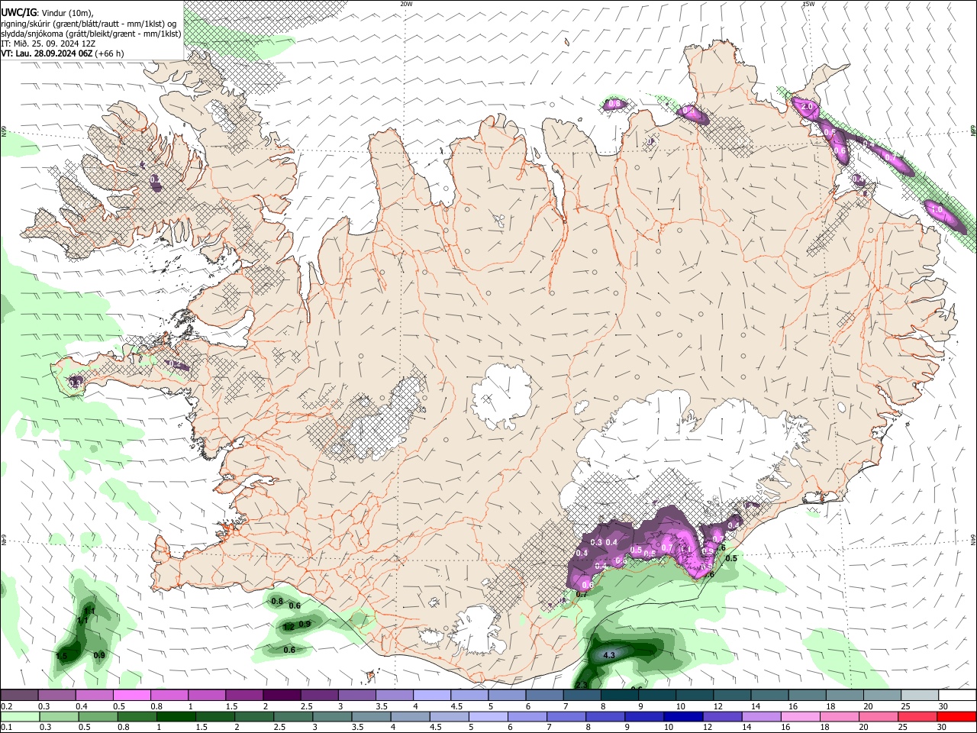Select the rain-scale swatch starting at 20
The width and height of the screenshot is (977, 733).
click(x=879, y=716)
